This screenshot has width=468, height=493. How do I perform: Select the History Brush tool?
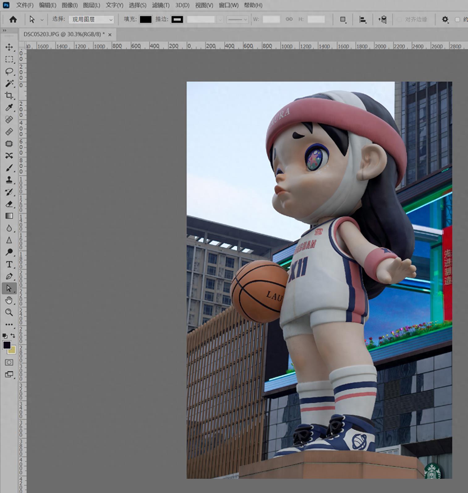point(9,192)
